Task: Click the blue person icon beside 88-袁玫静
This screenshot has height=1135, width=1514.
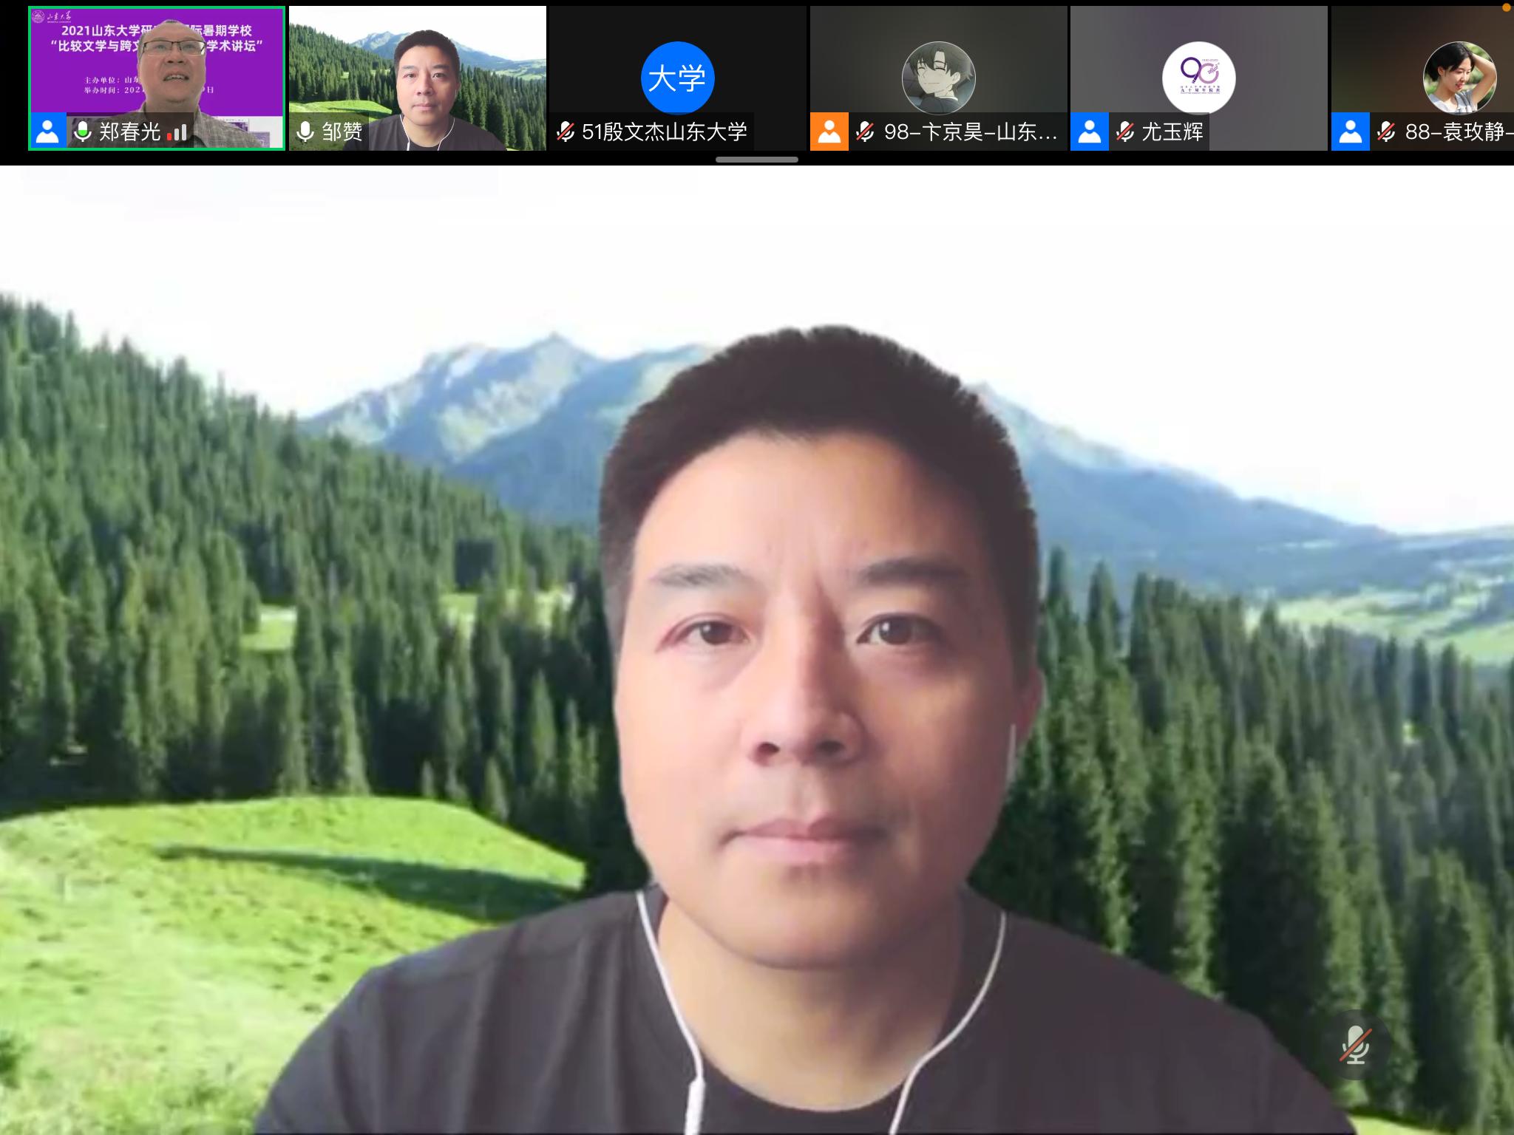Action: click(1351, 132)
